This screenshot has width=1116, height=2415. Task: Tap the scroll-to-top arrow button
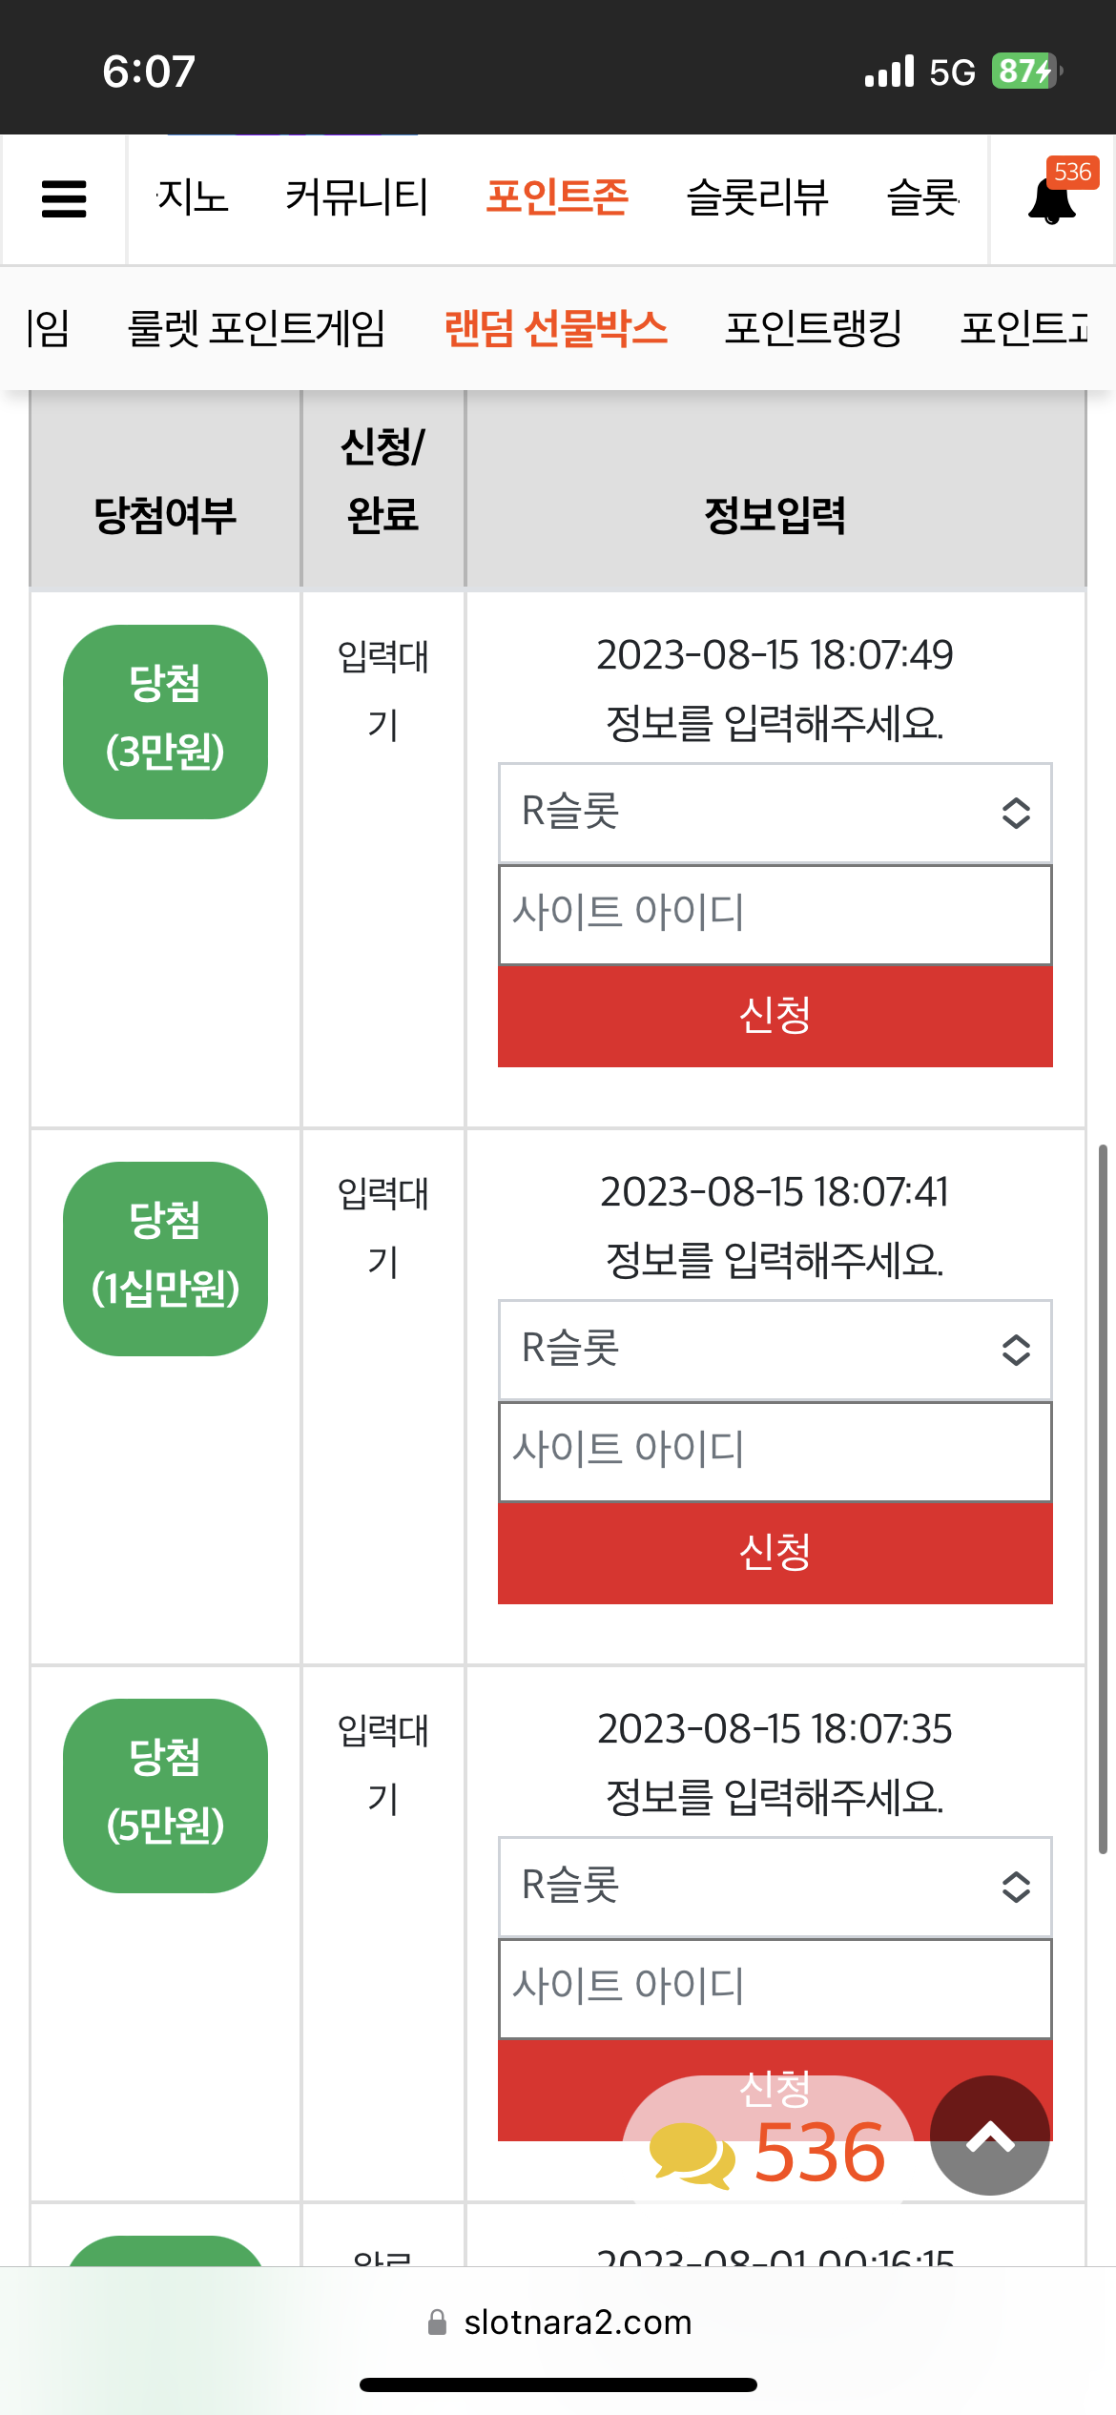coord(990,2136)
